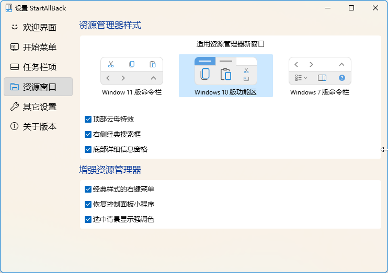Toggle 经典样式的右键菜单 checkbox

88,189
